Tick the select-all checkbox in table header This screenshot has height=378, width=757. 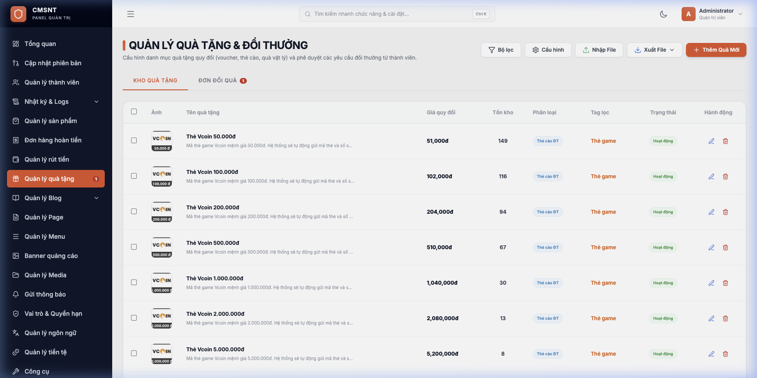[x=134, y=112]
